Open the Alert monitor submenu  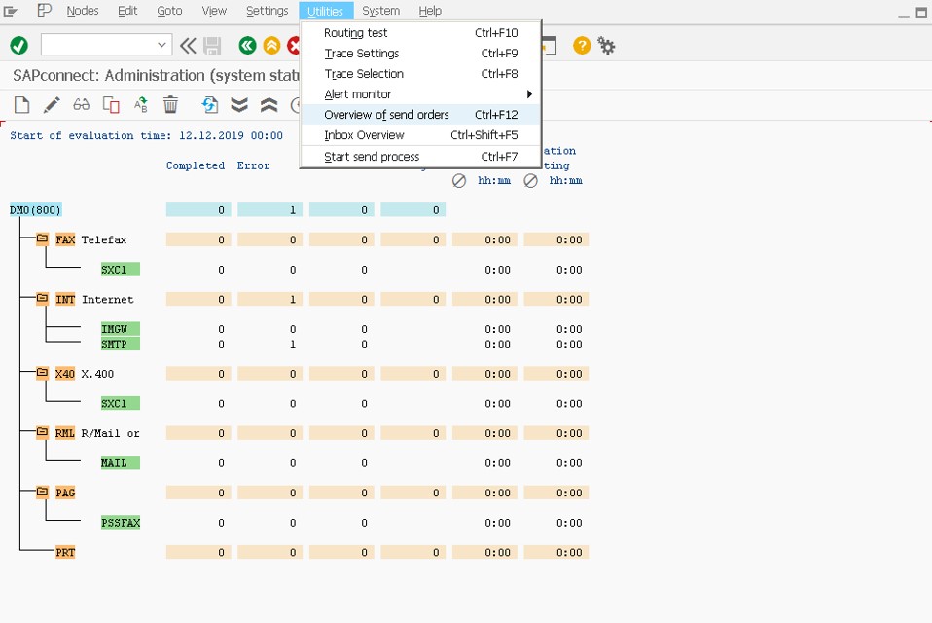pos(421,93)
